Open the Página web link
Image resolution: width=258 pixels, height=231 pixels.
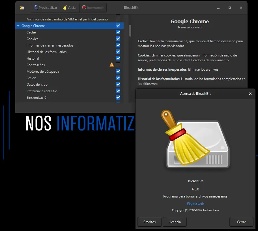(x=195, y=203)
